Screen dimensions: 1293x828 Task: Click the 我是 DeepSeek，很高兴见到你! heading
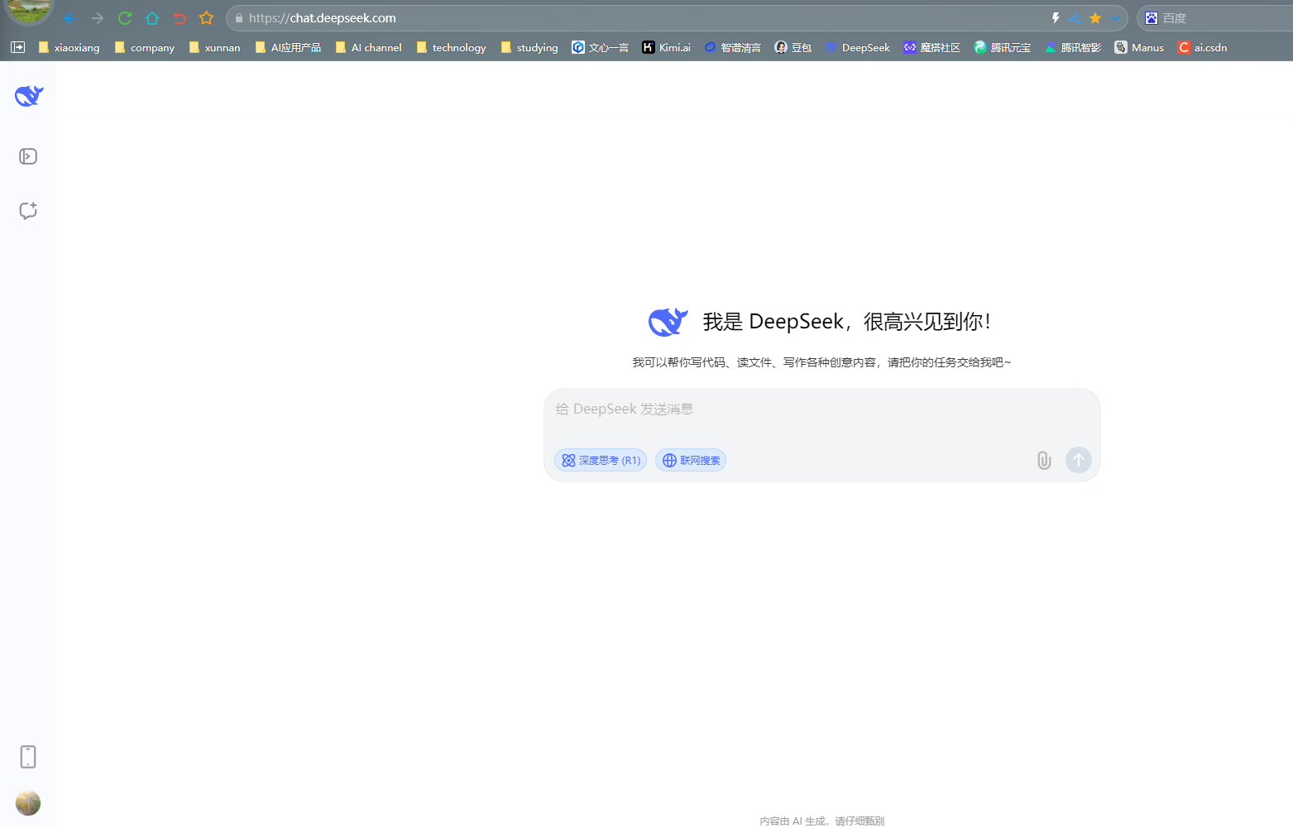pyautogui.click(x=846, y=322)
